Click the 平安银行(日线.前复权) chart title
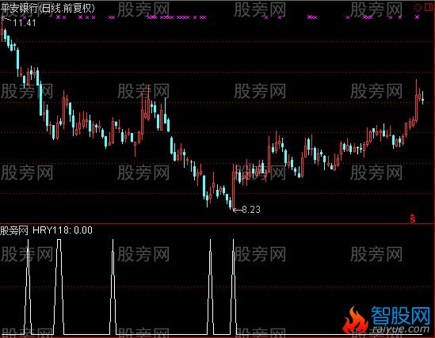435x338 pixels. pos(48,8)
